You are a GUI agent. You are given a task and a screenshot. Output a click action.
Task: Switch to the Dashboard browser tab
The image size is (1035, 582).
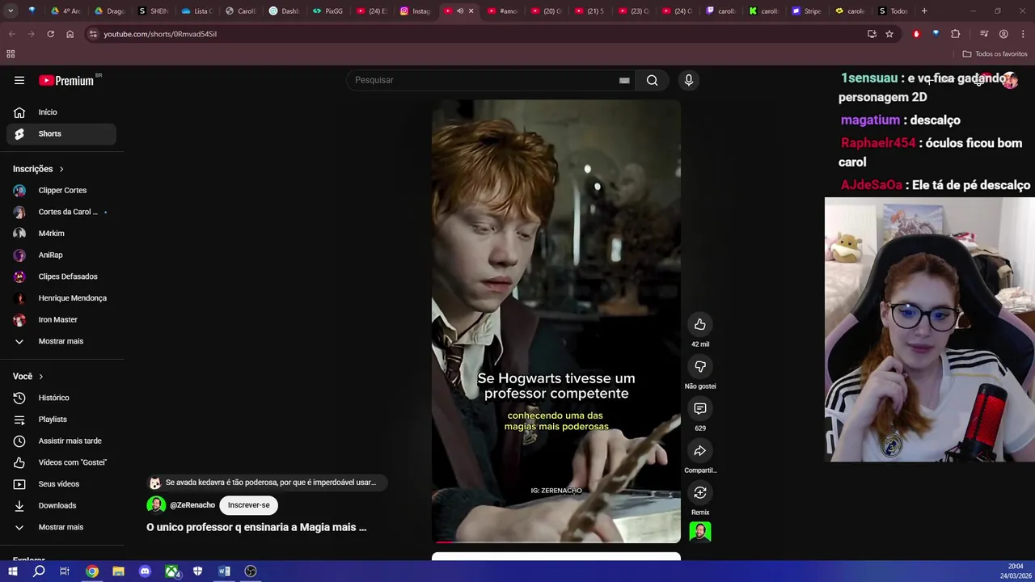285,11
